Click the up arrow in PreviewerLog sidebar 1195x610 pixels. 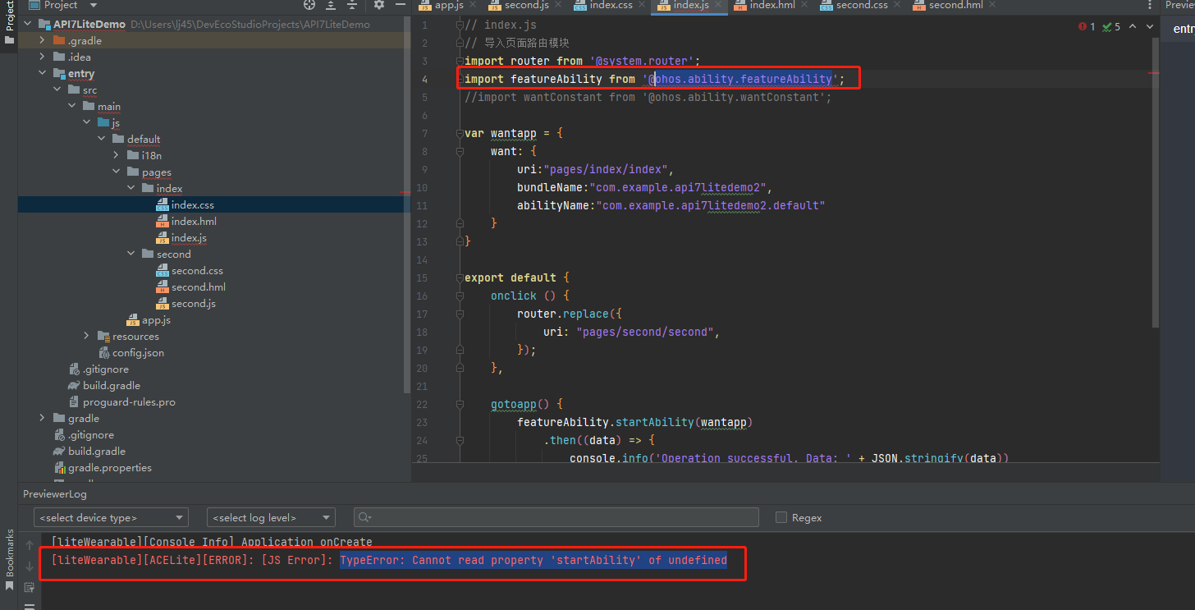[30, 545]
